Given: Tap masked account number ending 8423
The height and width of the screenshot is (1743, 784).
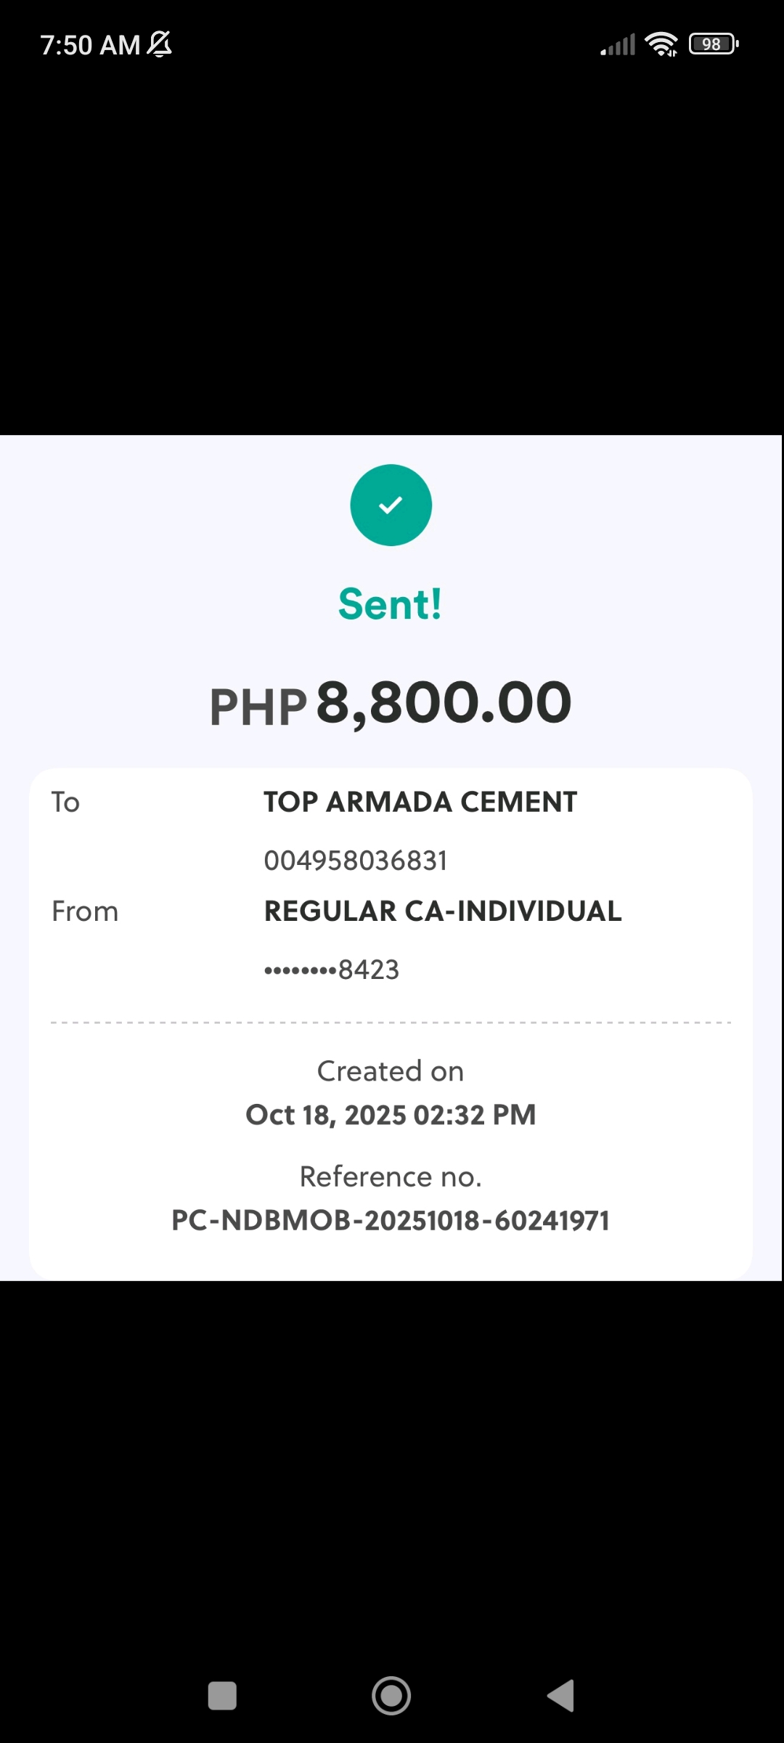Looking at the screenshot, I should 332,970.
